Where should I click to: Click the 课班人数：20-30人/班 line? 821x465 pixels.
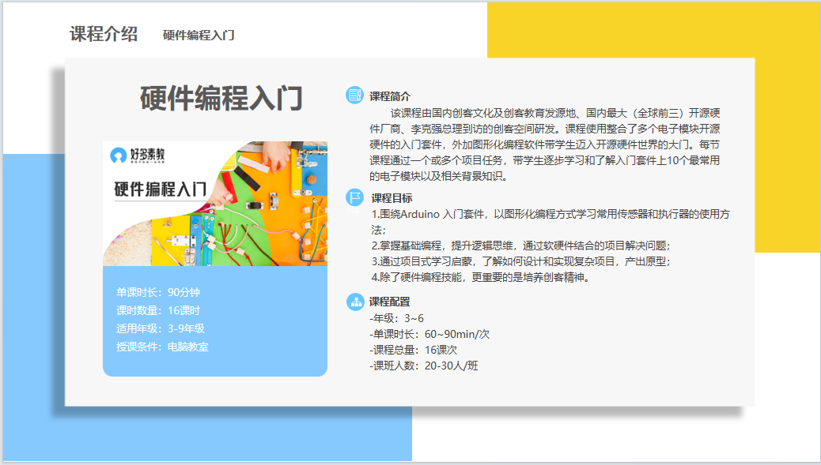(x=423, y=366)
